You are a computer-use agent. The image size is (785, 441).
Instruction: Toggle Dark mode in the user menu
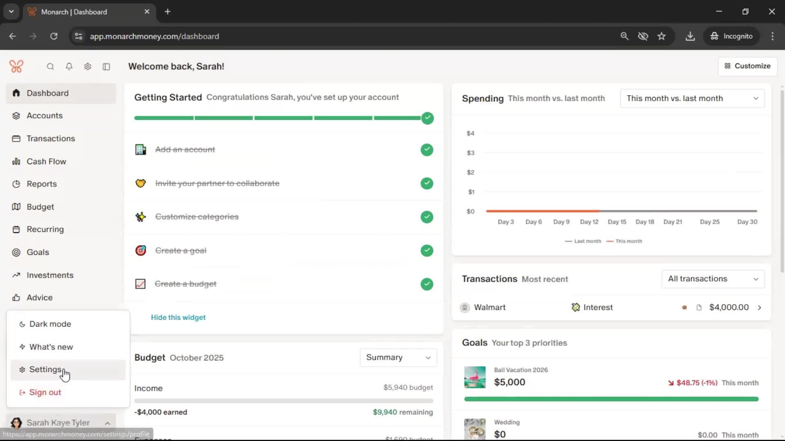(x=50, y=324)
